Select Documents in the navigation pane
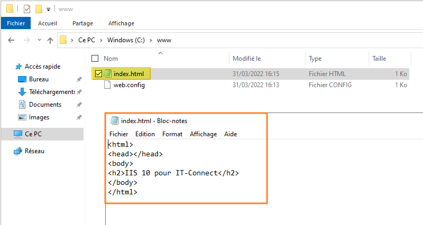 point(45,105)
